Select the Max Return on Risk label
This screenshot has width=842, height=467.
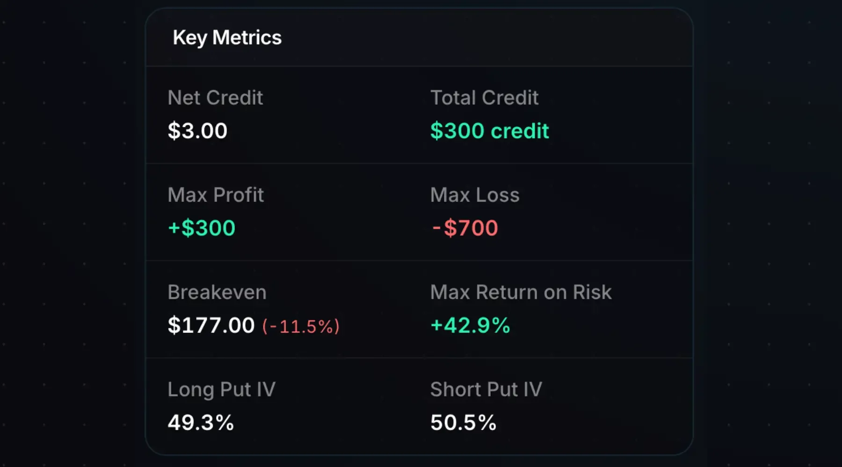coord(521,292)
